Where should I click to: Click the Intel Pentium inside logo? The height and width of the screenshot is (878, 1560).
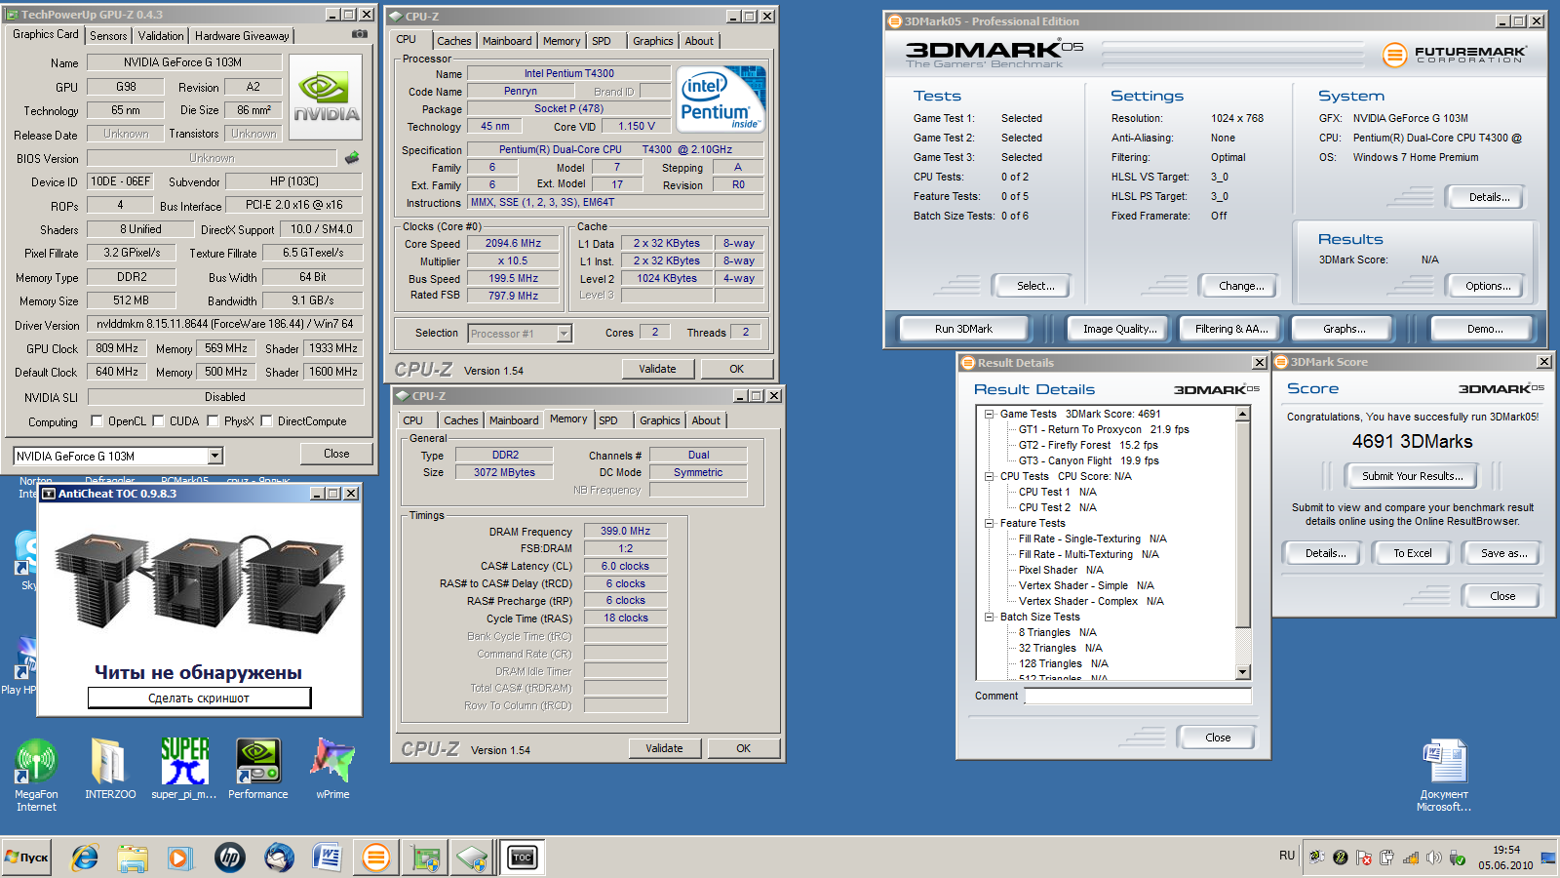coord(721,100)
